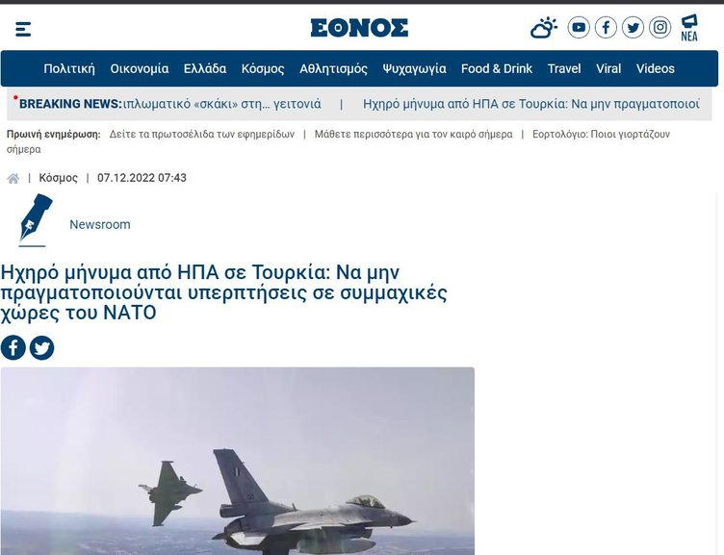Go to homepage via breadcrumb home icon
The height and width of the screenshot is (555, 724).
pyautogui.click(x=13, y=178)
